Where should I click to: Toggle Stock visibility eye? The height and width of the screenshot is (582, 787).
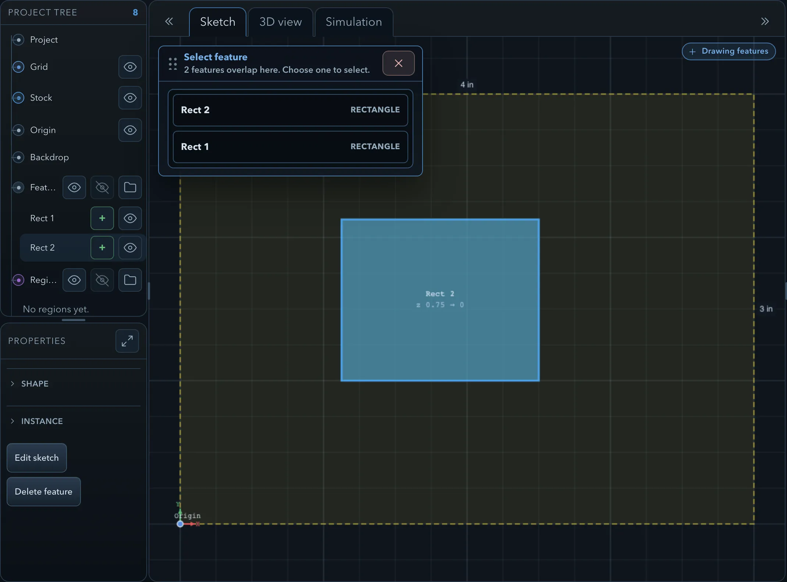tap(130, 98)
